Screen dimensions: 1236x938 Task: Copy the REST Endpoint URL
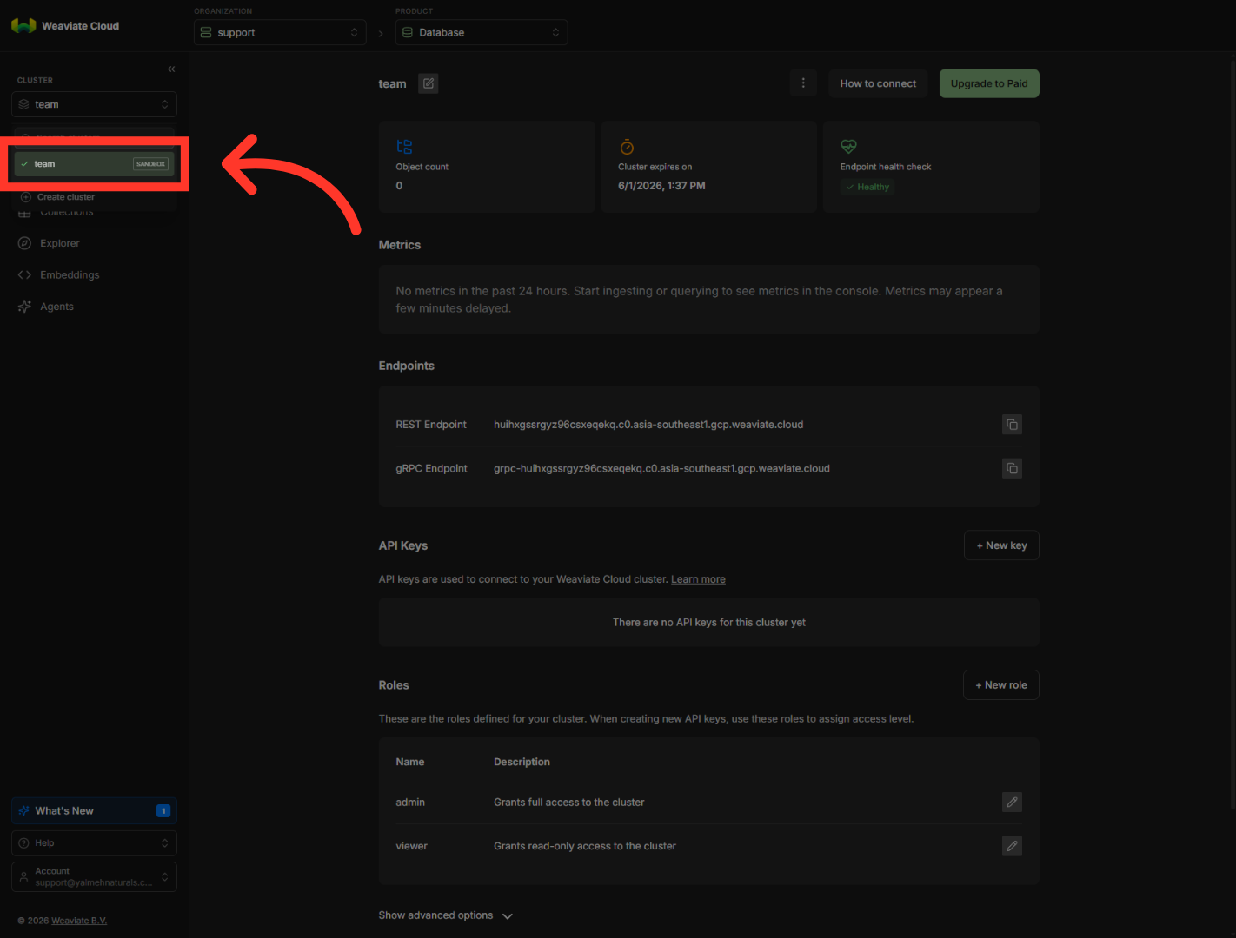point(1012,425)
